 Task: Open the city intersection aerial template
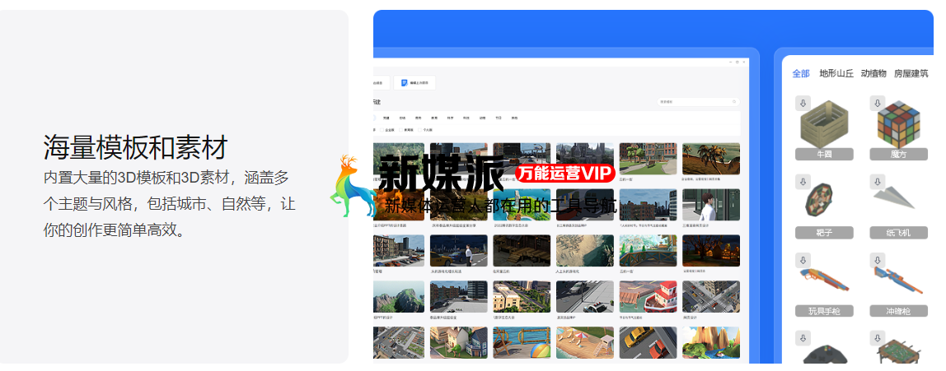click(x=710, y=297)
